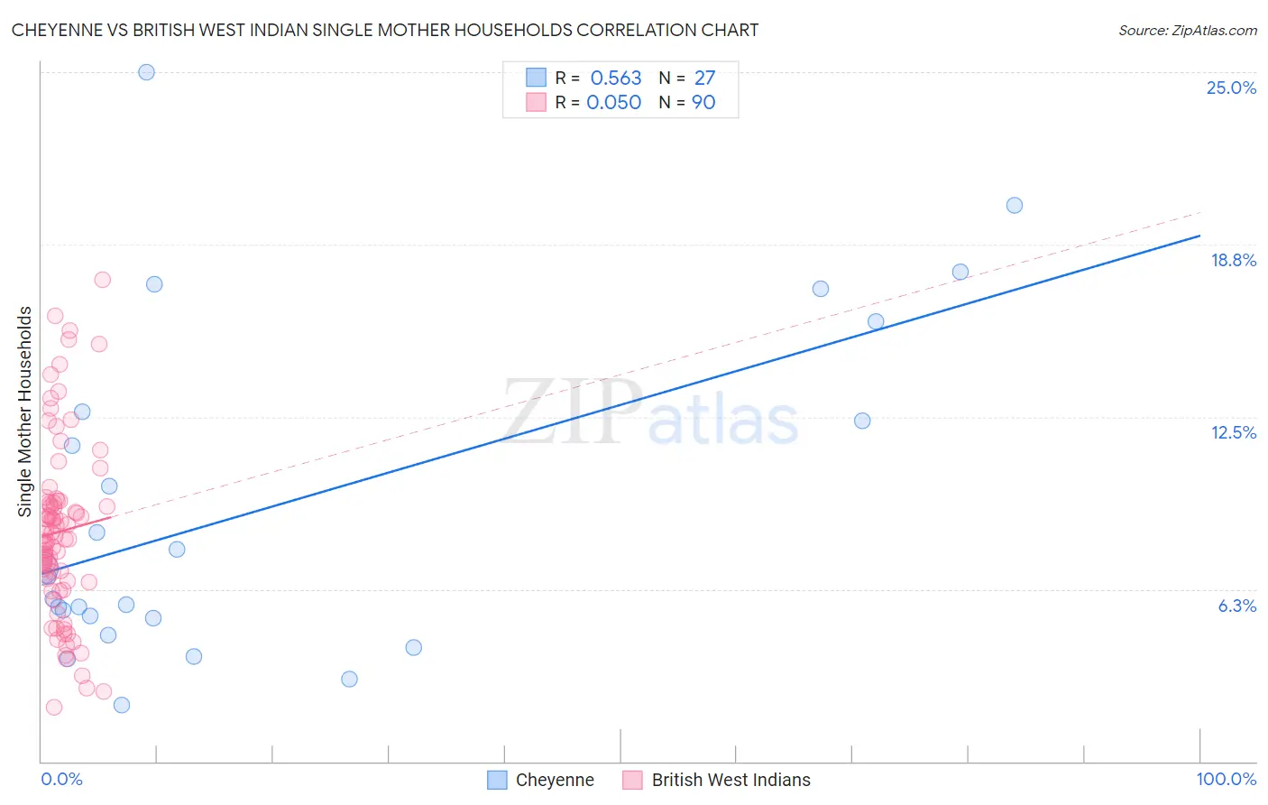Click the highest pink data point near 17.5%
Viewport: 1268px width, 805px height.
(x=103, y=280)
